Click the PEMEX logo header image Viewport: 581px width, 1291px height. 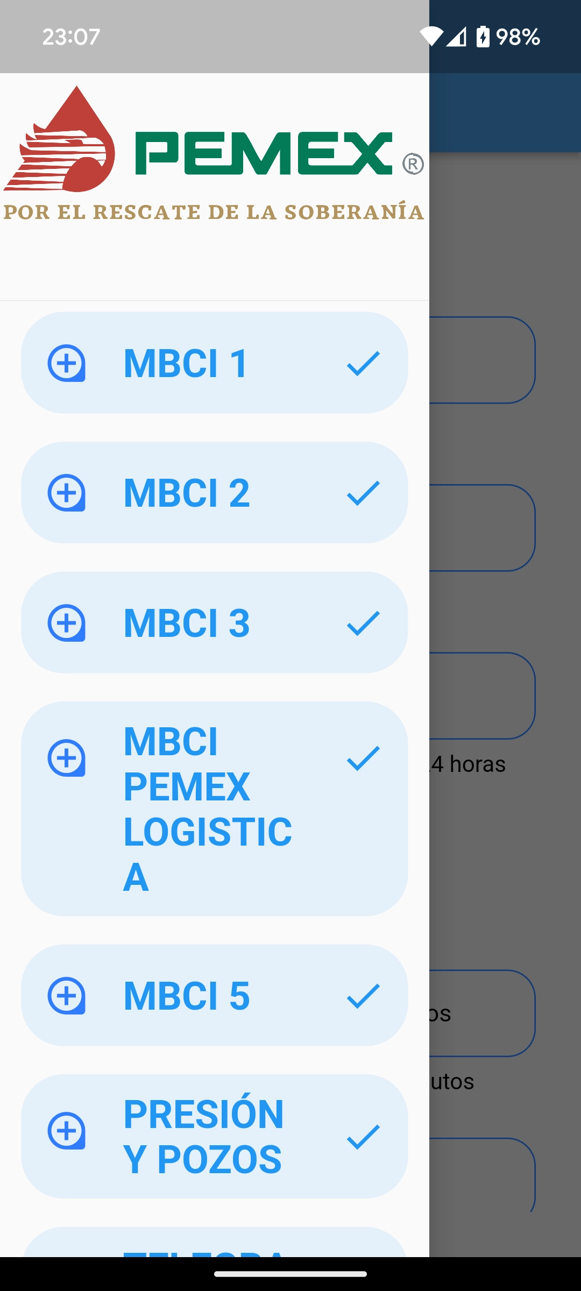[x=214, y=153]
